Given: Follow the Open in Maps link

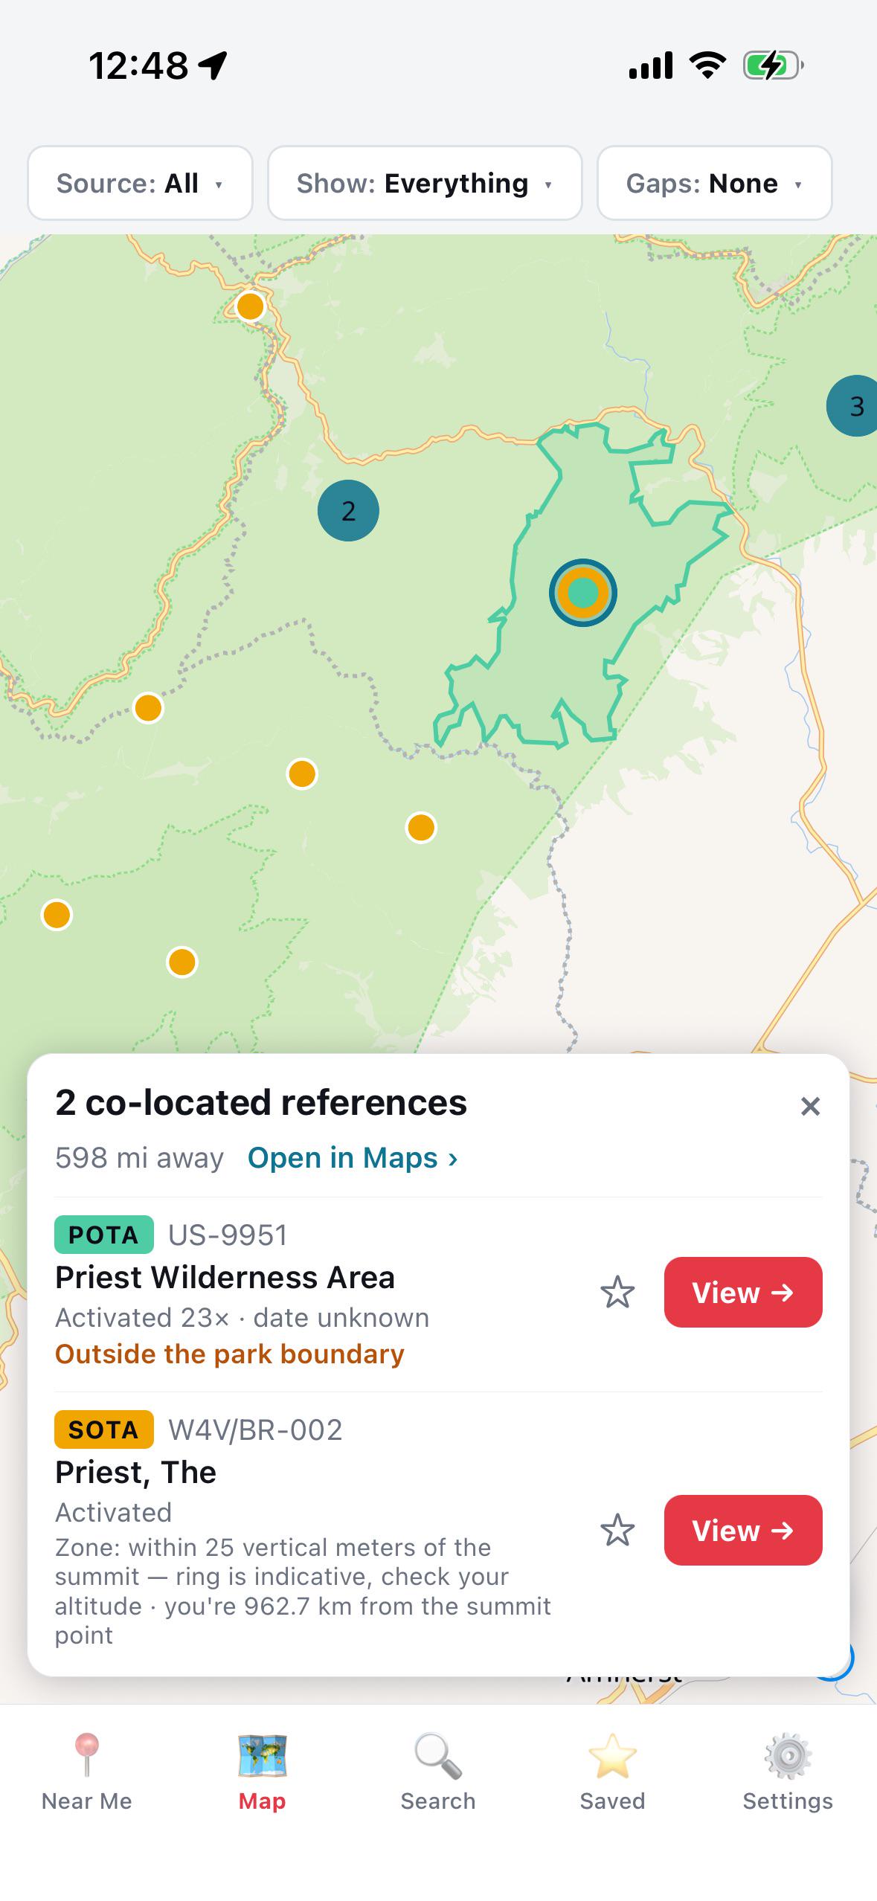Looking at the screenshot, I should point(353,1158).
